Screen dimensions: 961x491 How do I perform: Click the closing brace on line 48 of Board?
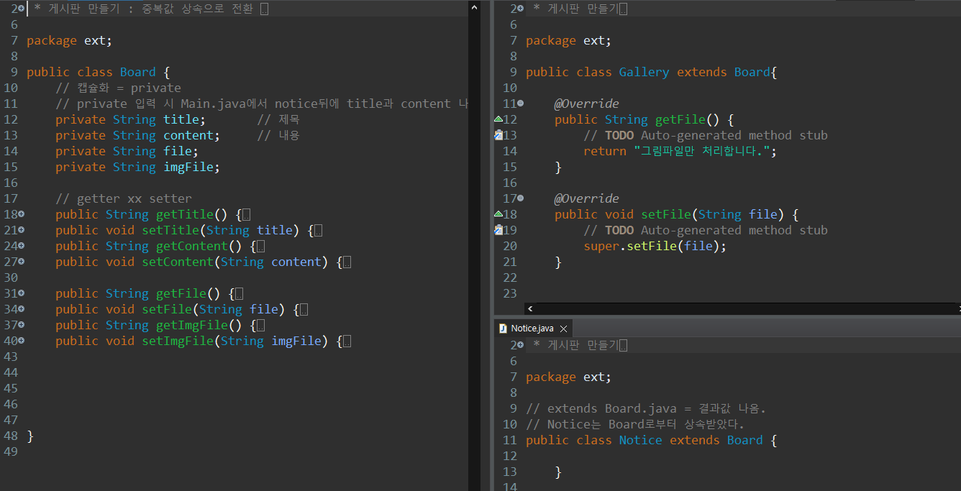tap(30, 436)
